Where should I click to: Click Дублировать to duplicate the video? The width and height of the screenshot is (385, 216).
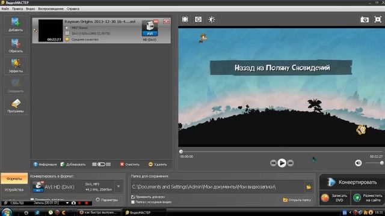[x=73, y=164]
